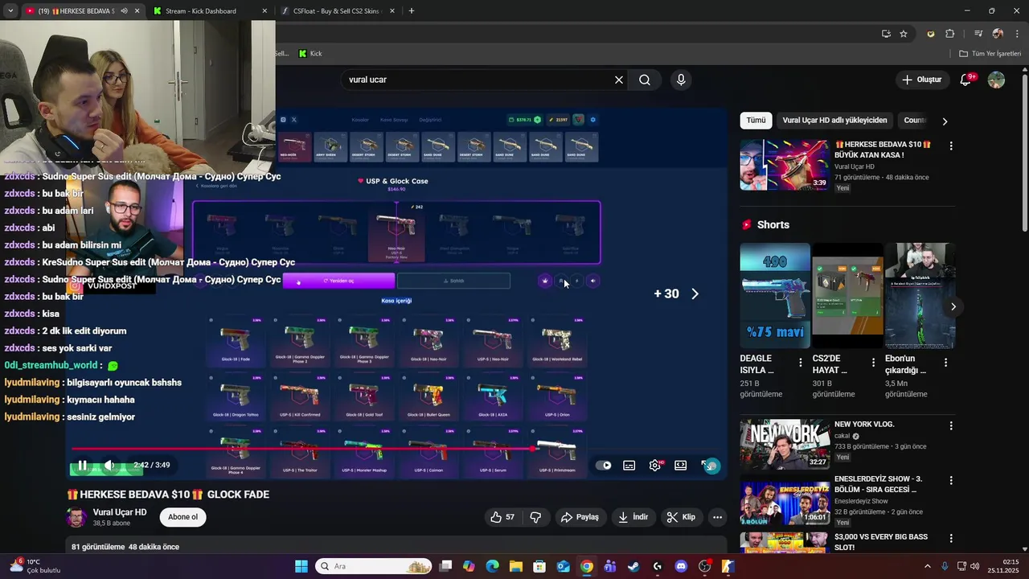Click the install app icon in the address bar
This screenshot has height=579, width=1029.
(886, 34)
